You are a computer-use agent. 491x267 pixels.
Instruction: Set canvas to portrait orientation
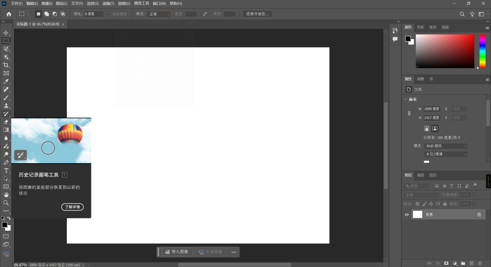coord(426,128)
